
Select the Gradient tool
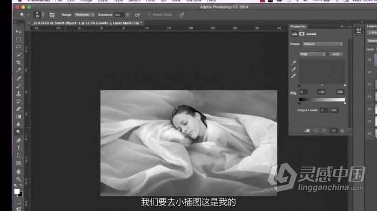pyautogui.click(x=19, y=117)
